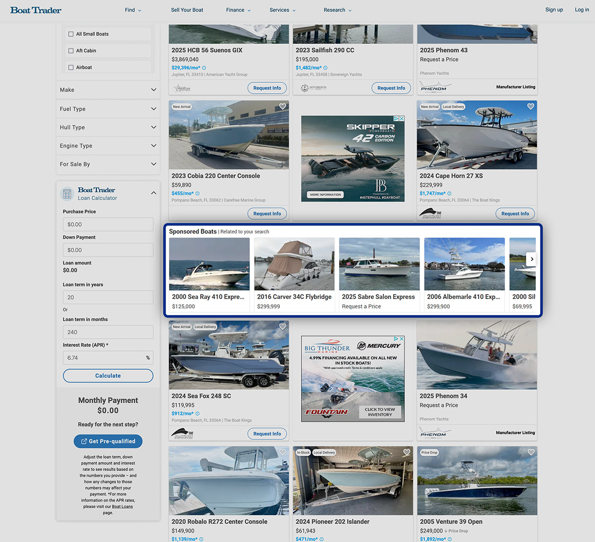Check the Aft Cabin checkbox
The width and height of the screenshot is (595, 542).
click(71, 51)
